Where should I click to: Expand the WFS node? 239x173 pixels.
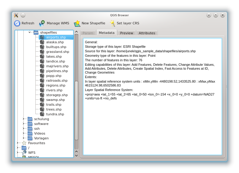click(x=17, y=152)
